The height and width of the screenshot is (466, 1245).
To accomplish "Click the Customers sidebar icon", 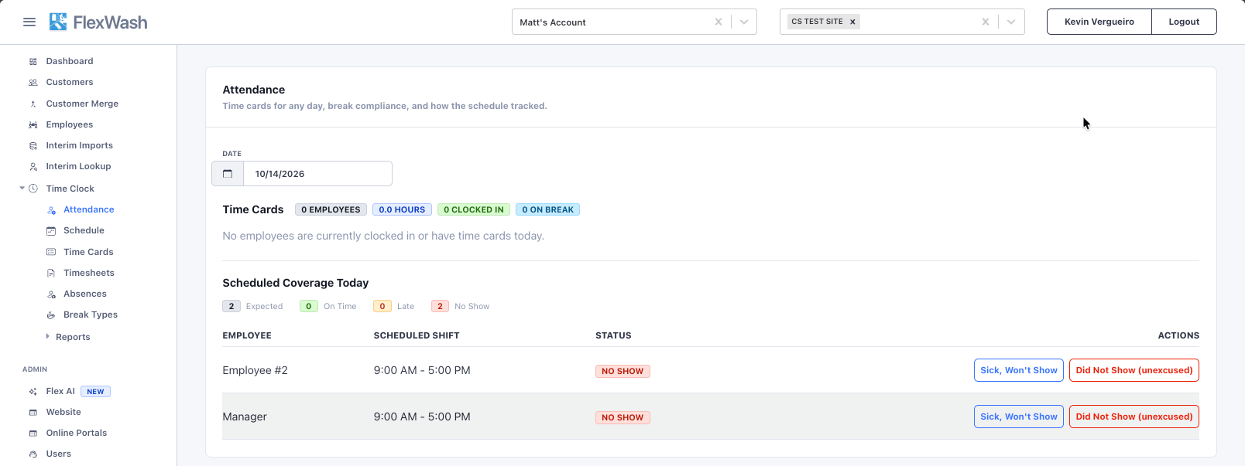I will pos(33,83).
